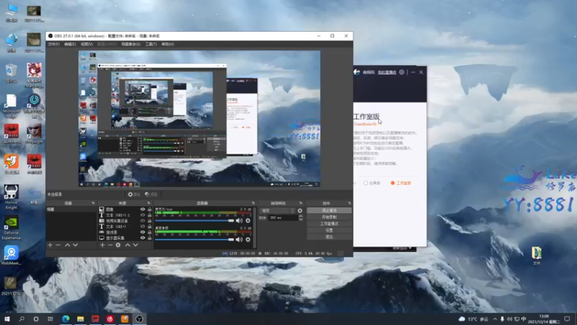Image resolution: width=577 pixels, height=325 pixels.
Task: Float the 来源 dock via its header icon
Action: click(x=149, y=203)
